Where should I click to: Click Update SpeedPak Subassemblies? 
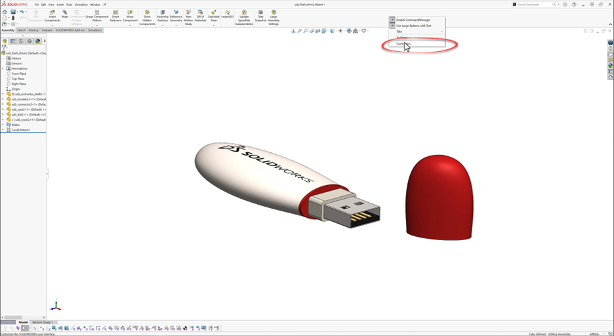click(244, 18)
